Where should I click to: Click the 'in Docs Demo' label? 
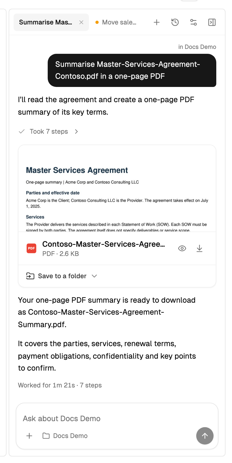(x=197, y=47)
